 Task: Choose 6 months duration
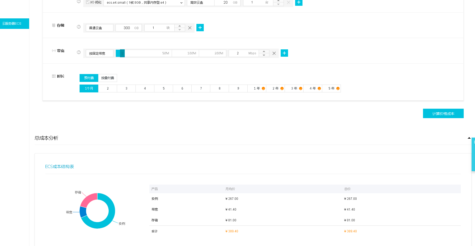182,88
